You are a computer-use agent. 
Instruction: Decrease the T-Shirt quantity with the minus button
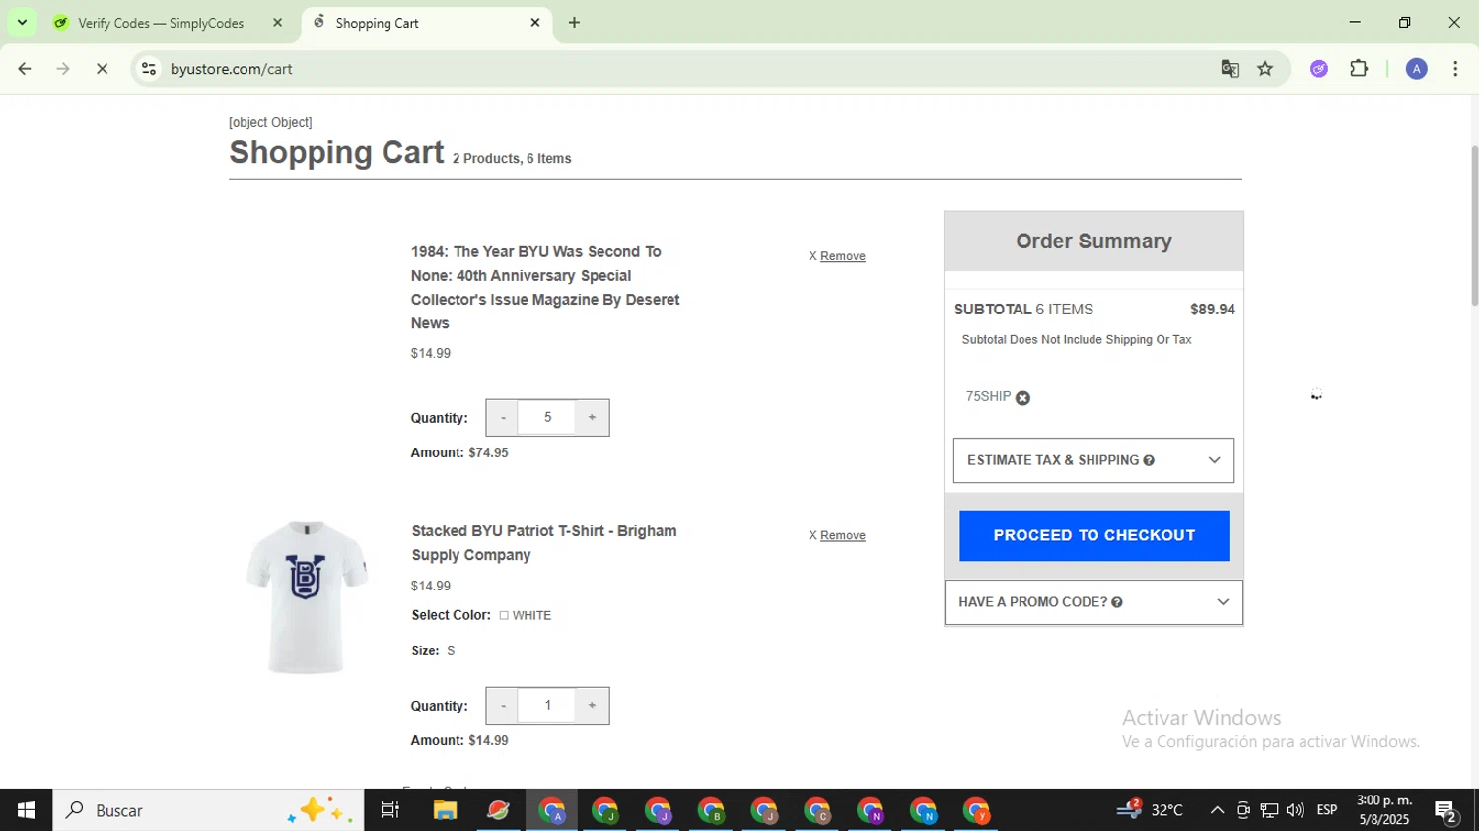coord(503,706)
